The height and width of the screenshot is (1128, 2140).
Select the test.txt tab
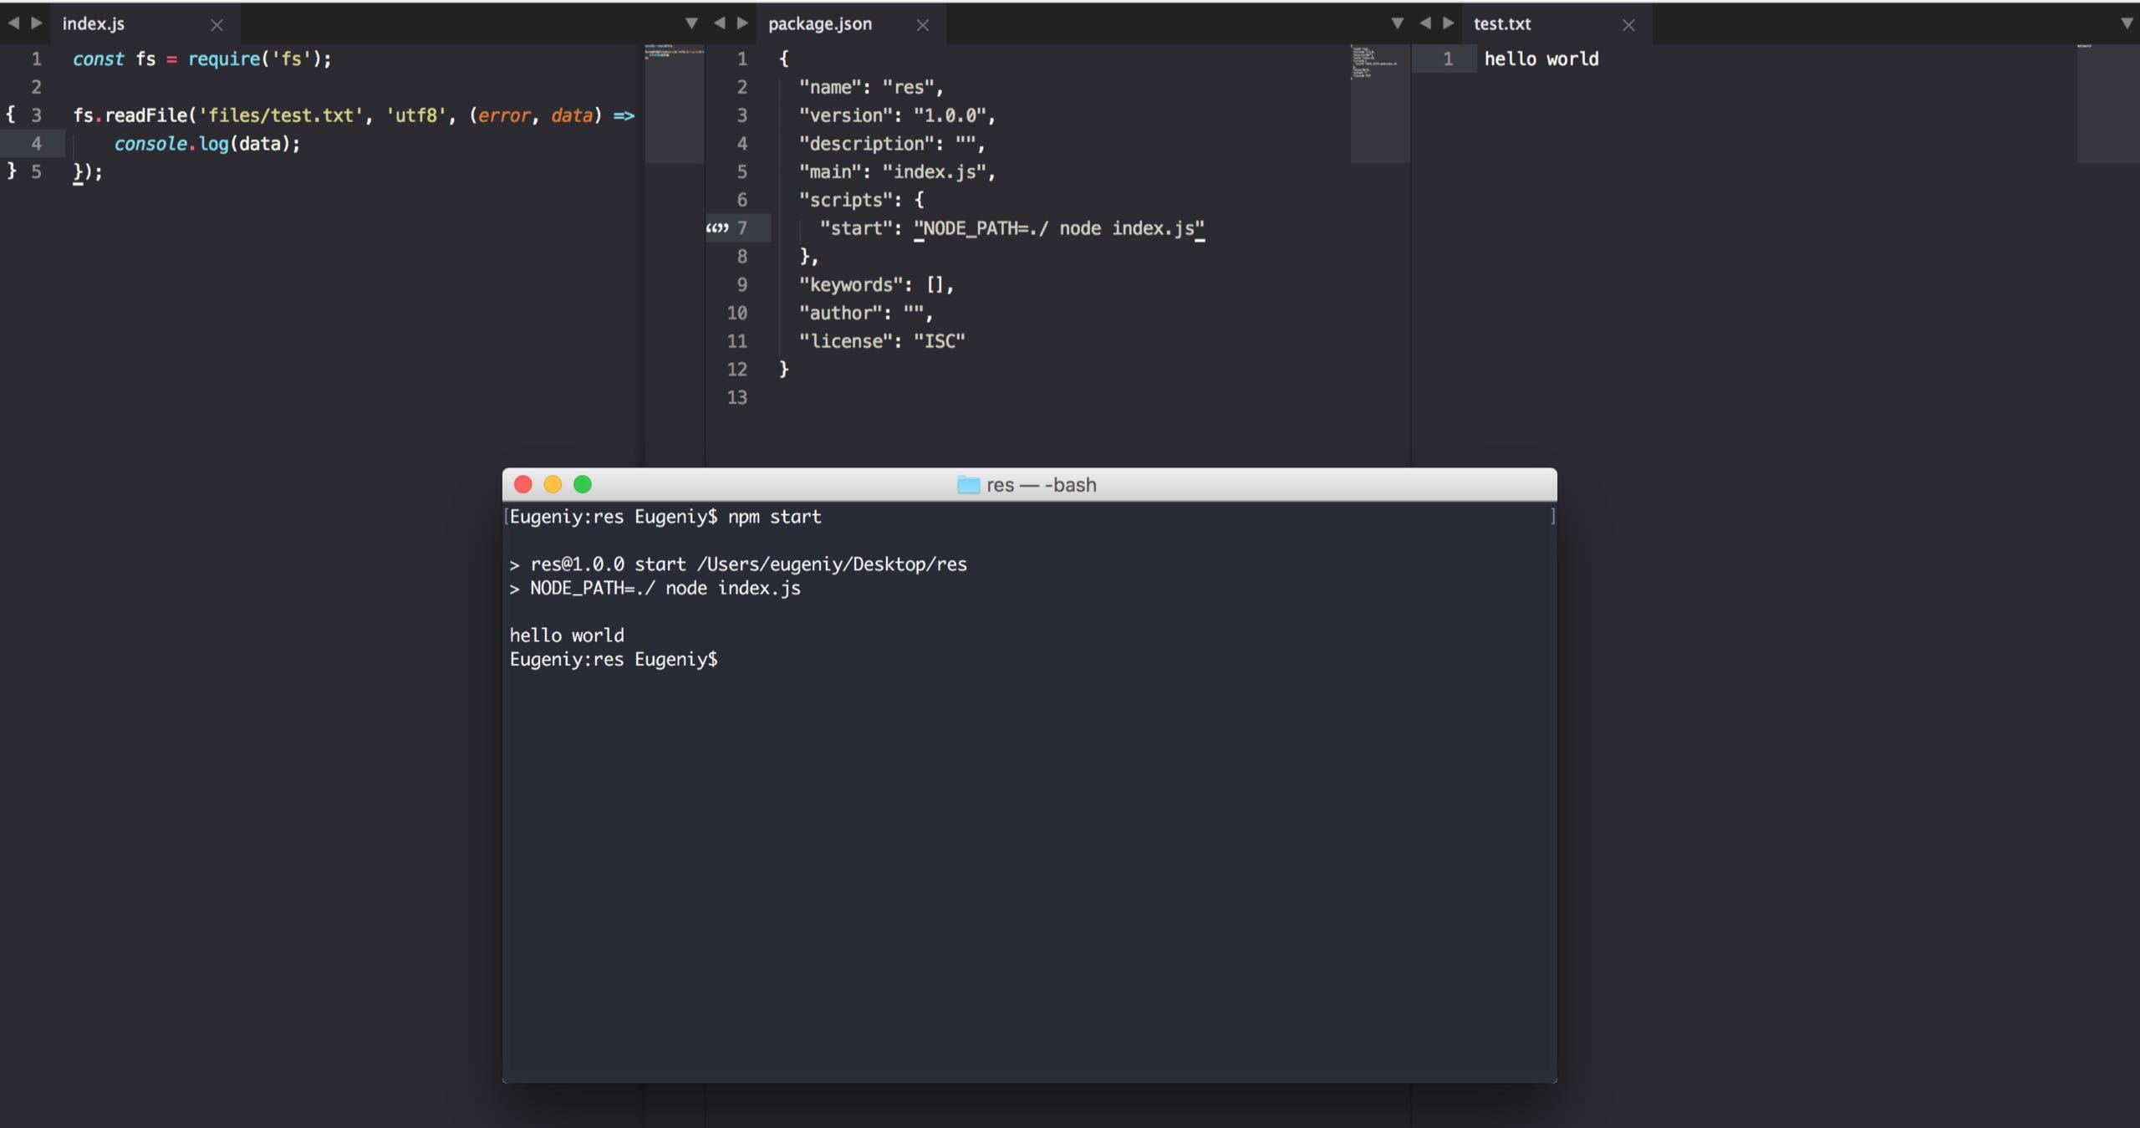click(x=1501, y=24)
